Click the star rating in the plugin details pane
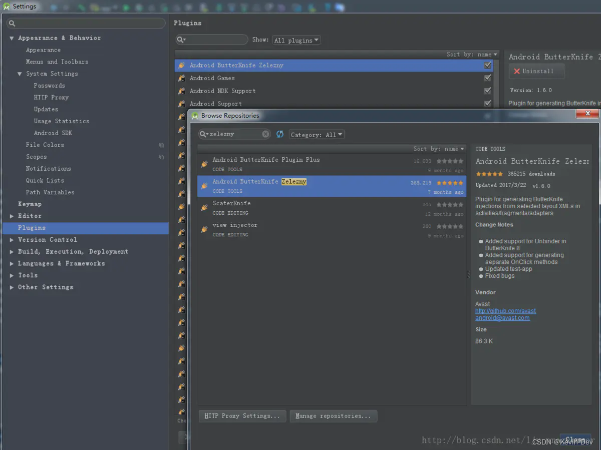Screen dimensions: 601x450 [x=489, y=174]
